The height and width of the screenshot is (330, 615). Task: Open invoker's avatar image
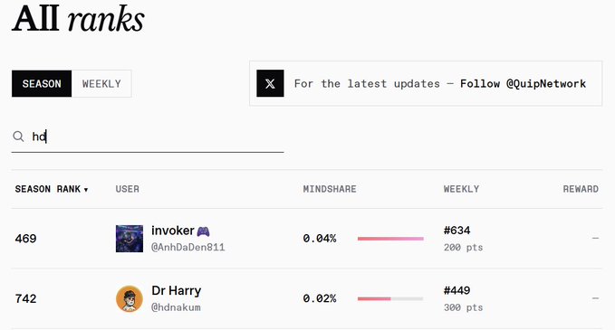click(x=130, y=239)
